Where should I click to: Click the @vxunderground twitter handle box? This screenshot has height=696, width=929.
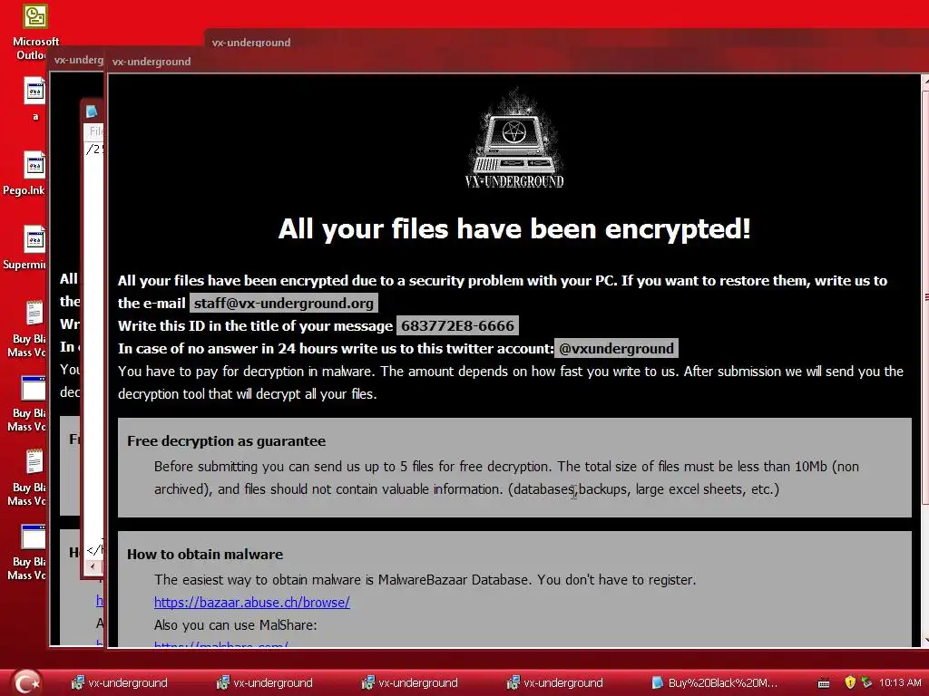[x=616, y=349]
